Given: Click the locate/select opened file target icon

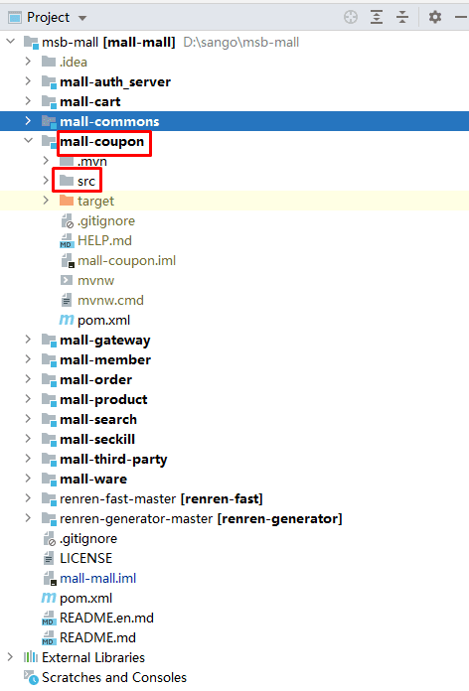Looking at the screenshot, I should point(351,17).
